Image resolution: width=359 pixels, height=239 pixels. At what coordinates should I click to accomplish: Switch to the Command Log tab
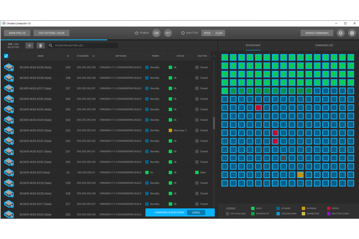coord(324,45)
